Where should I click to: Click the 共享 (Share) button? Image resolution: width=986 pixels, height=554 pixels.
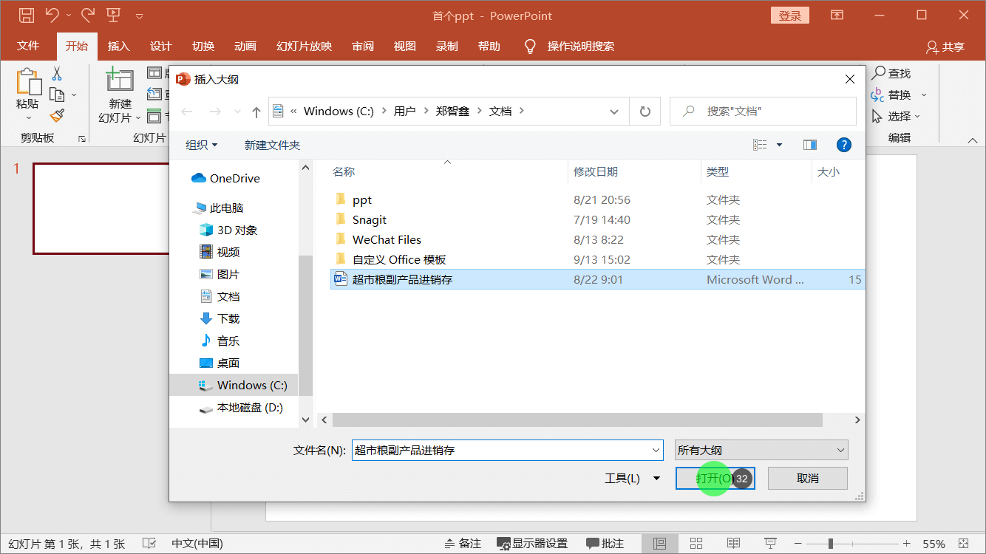point(945,47)
